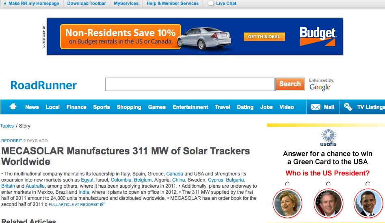
Task: Click the Story breadcrumb text
Action: pos(24,126)
